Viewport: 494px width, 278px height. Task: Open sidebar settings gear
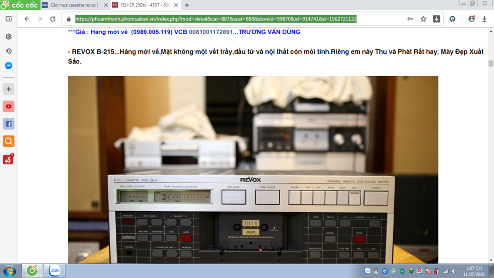9,37
